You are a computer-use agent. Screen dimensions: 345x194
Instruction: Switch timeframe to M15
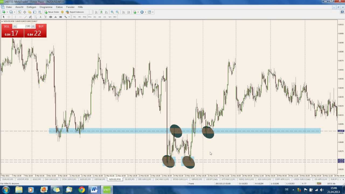pyautogui.click(x=85, y=17)
